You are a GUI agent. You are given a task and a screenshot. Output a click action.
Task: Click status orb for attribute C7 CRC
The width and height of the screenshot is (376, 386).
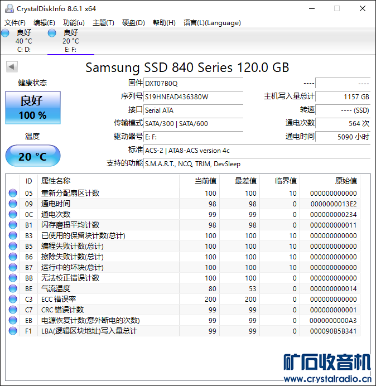click(x=13, y=310)
